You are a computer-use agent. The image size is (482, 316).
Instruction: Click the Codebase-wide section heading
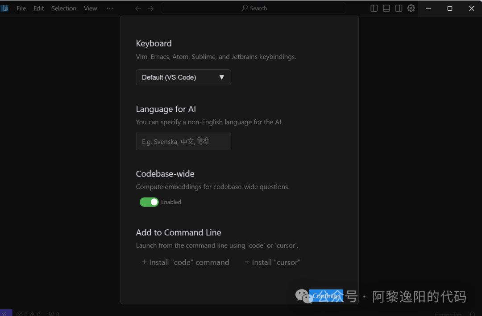165,174
